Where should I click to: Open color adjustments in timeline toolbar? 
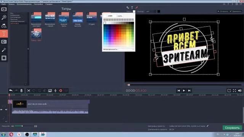pyautogui.click(x=45, y=91)
